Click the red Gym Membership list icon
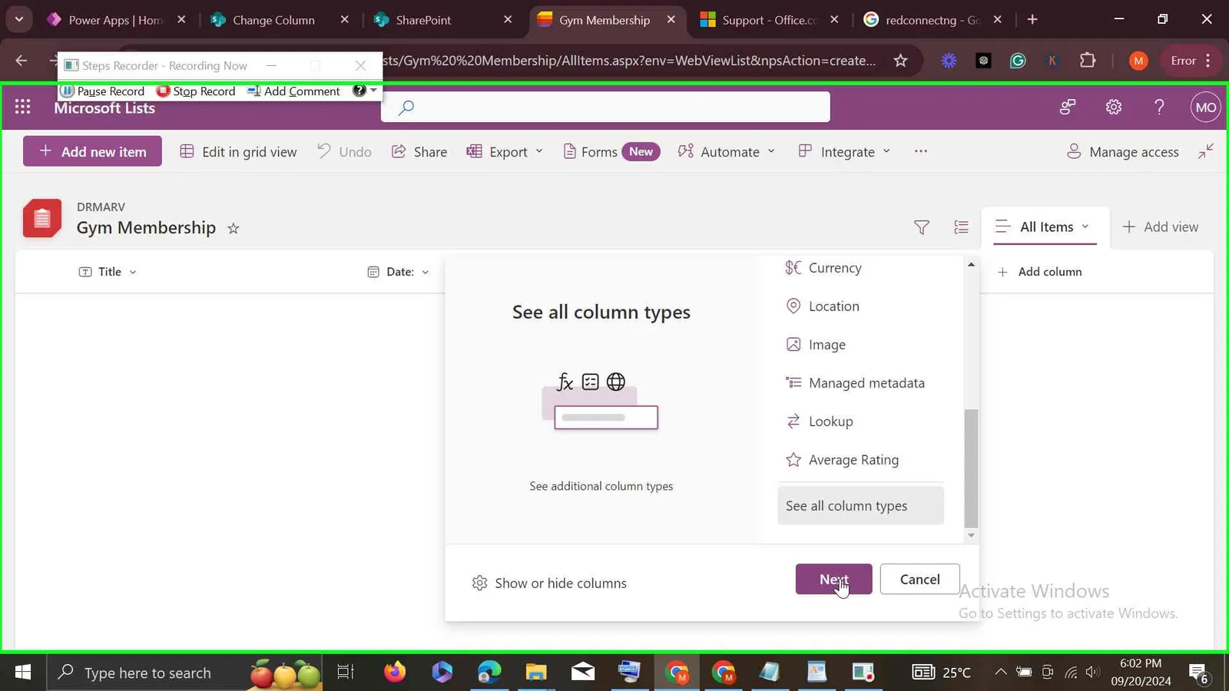The image size is (1229, 691). (42, 219)
